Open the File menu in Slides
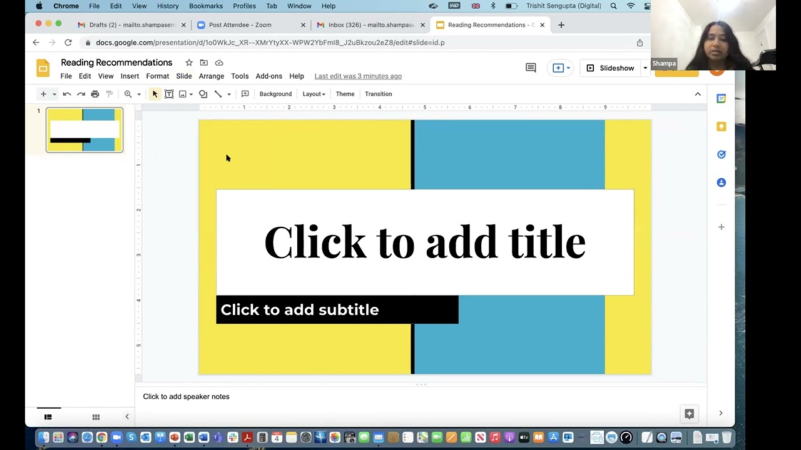This screenshot has width=801, height=450. click(66, 76)
